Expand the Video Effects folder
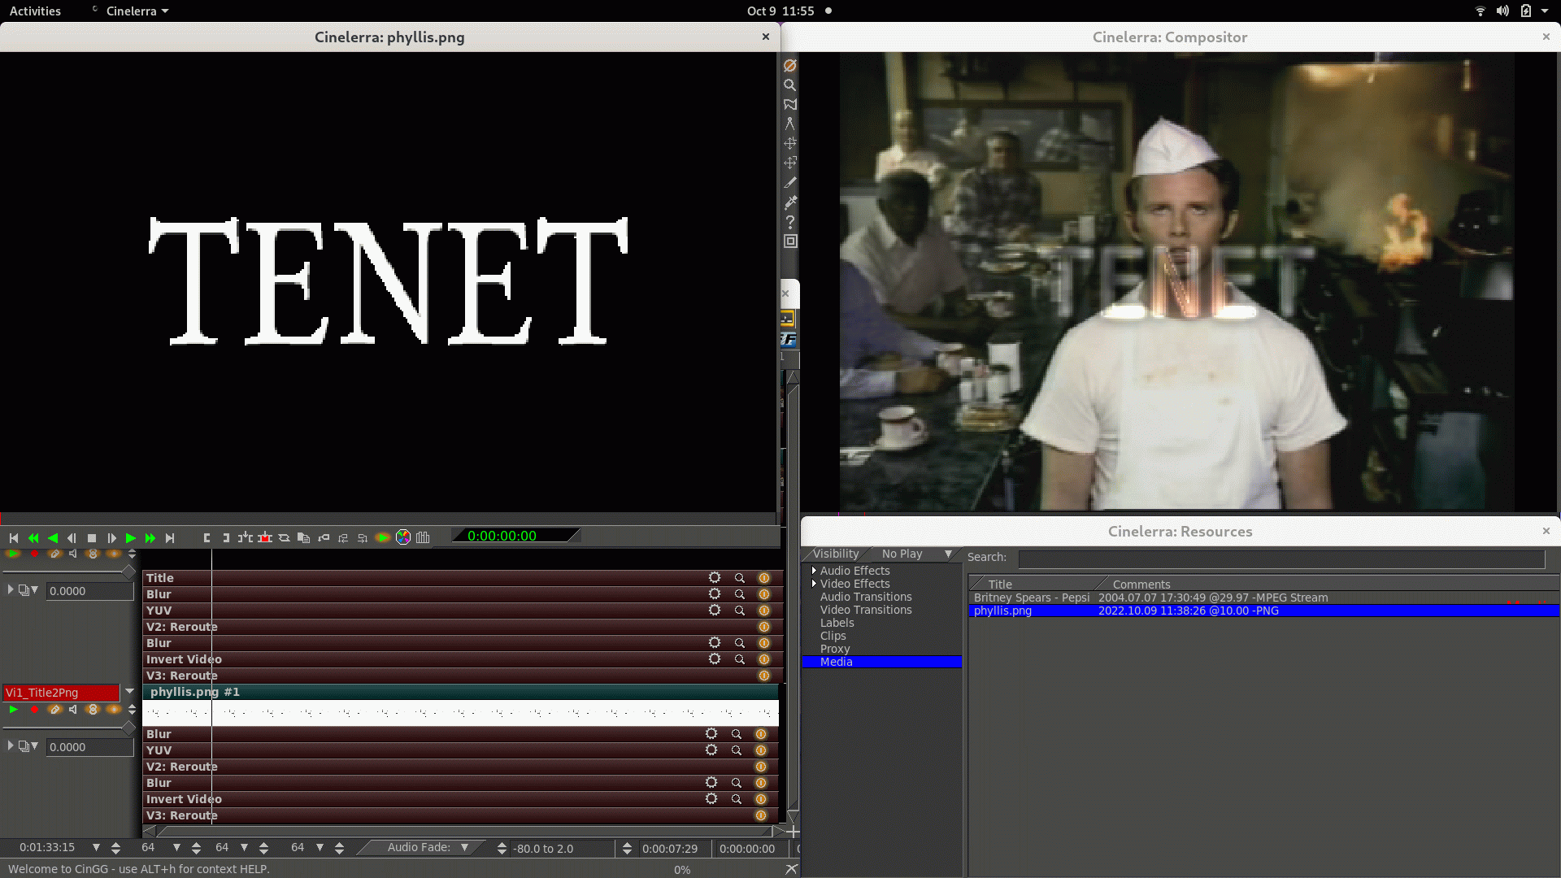Screen dimensions: 1561x878 [x=814, y=584]
